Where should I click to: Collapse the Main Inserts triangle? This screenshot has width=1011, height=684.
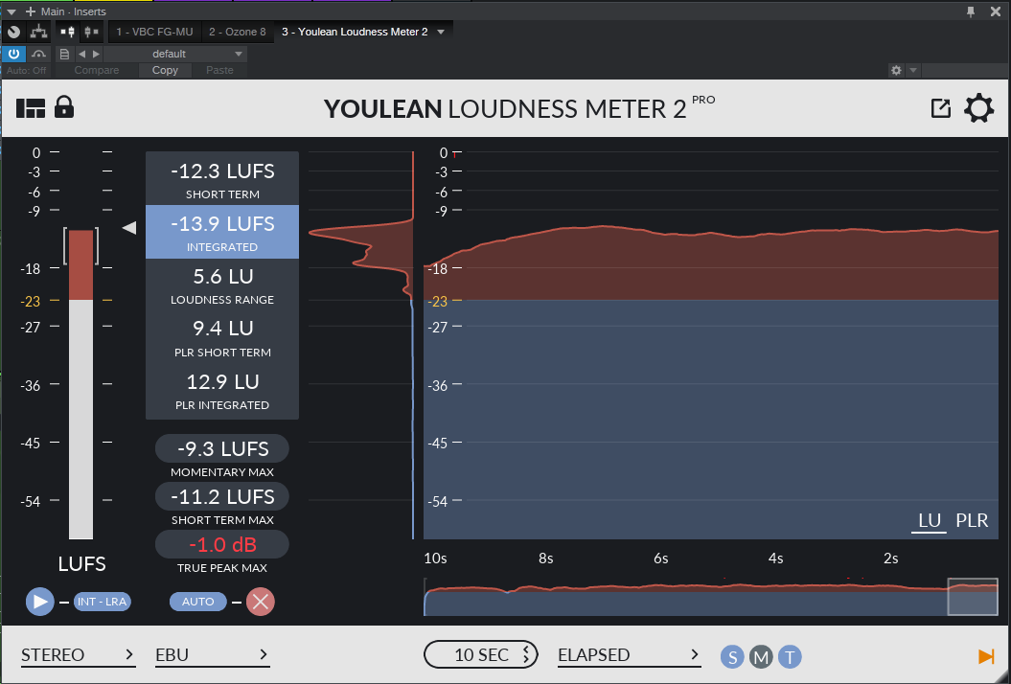[11, 11]
